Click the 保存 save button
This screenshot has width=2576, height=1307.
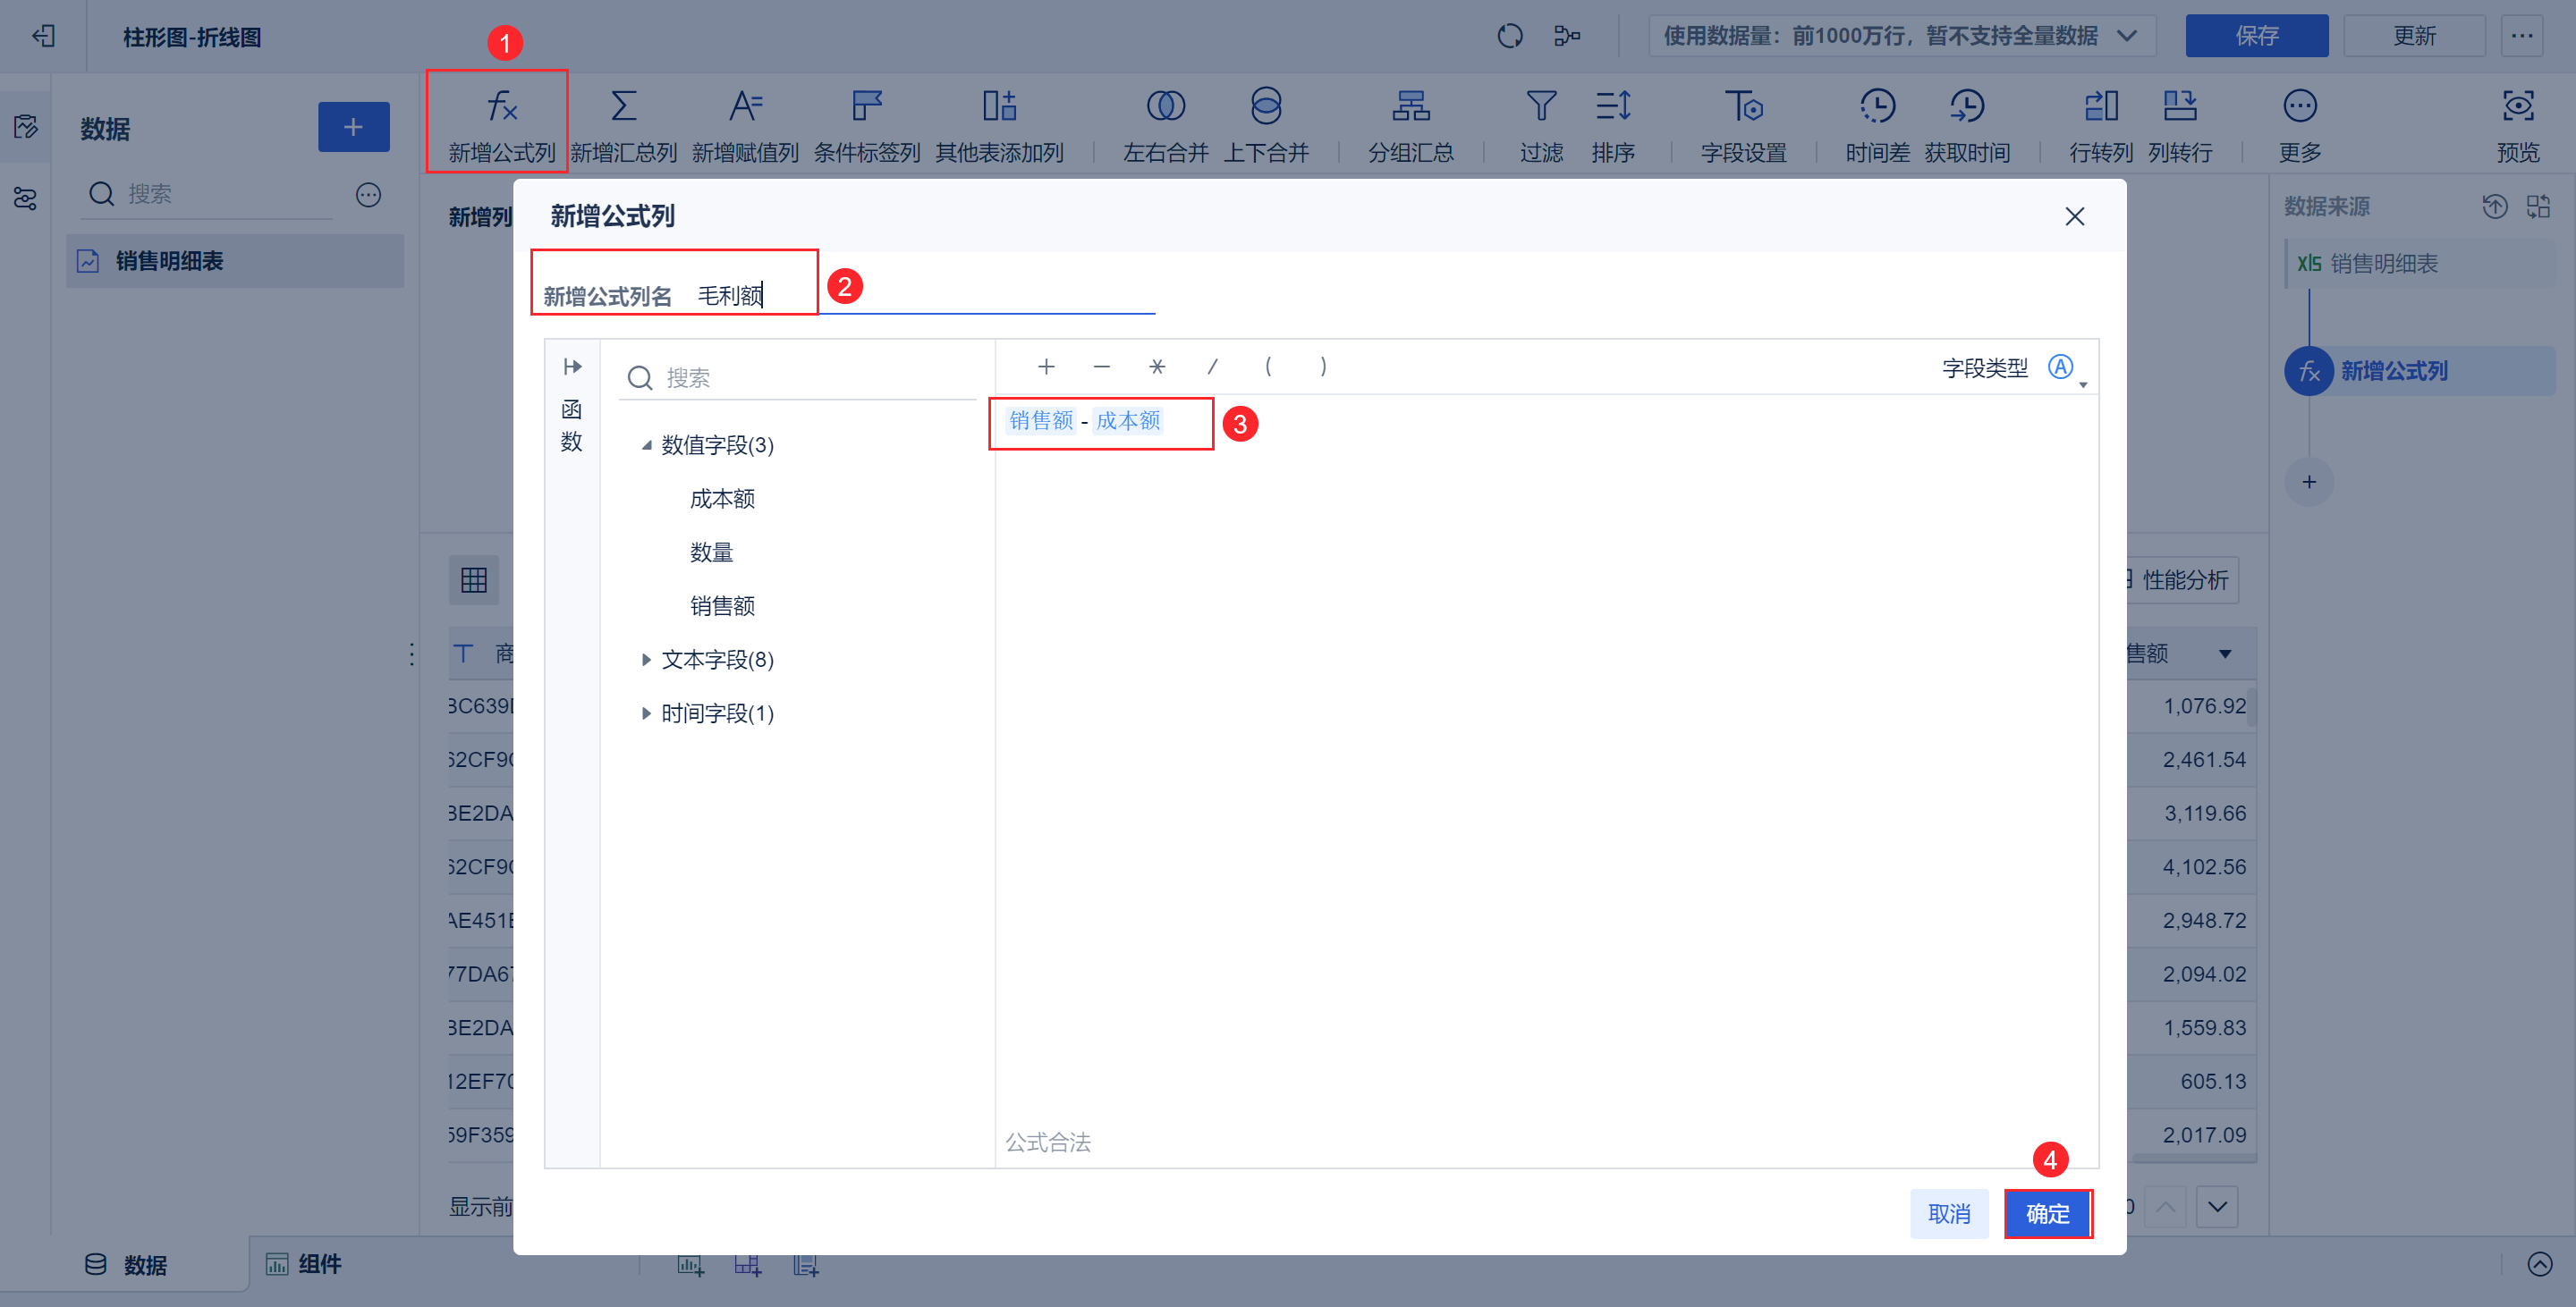[x=2256, y=35]
